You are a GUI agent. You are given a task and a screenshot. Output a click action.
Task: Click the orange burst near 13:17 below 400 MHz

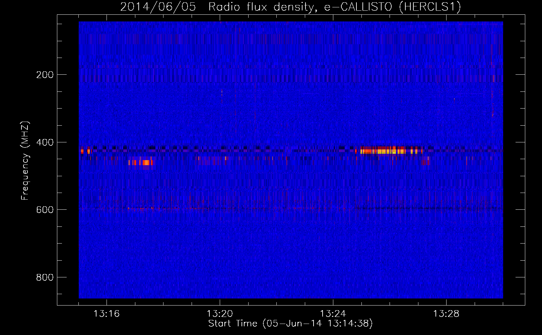141,163
